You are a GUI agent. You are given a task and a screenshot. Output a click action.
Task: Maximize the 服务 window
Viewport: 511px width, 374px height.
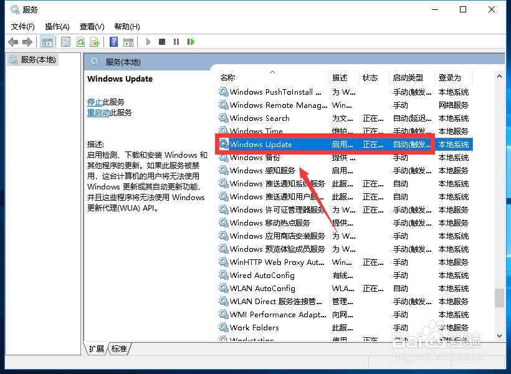(463, 9)
